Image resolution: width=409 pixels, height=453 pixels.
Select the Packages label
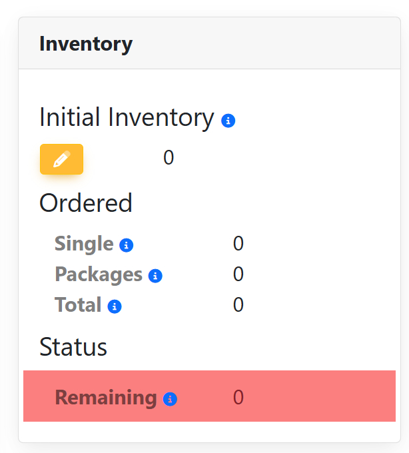(99, 274)
